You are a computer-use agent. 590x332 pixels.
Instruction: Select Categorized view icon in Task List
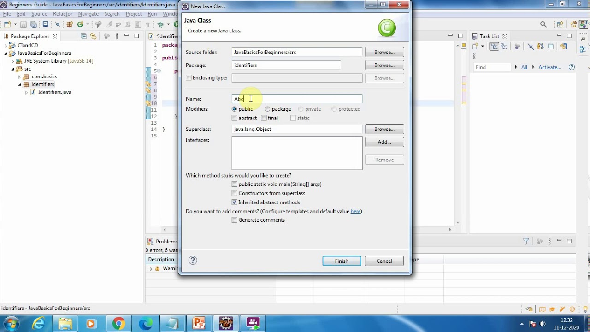(494, 47)
